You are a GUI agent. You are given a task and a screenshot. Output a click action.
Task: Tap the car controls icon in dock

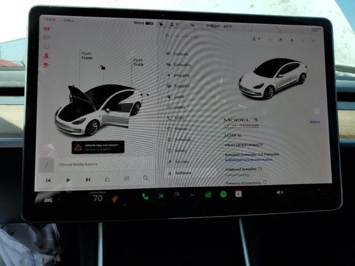point(48,198)
